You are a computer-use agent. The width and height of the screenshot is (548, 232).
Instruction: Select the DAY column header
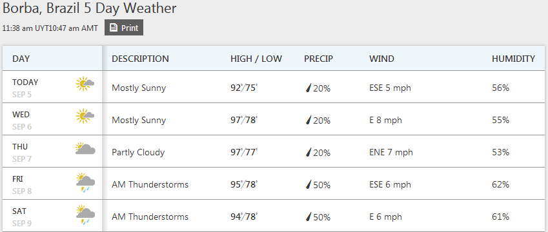tap(21, 59)
